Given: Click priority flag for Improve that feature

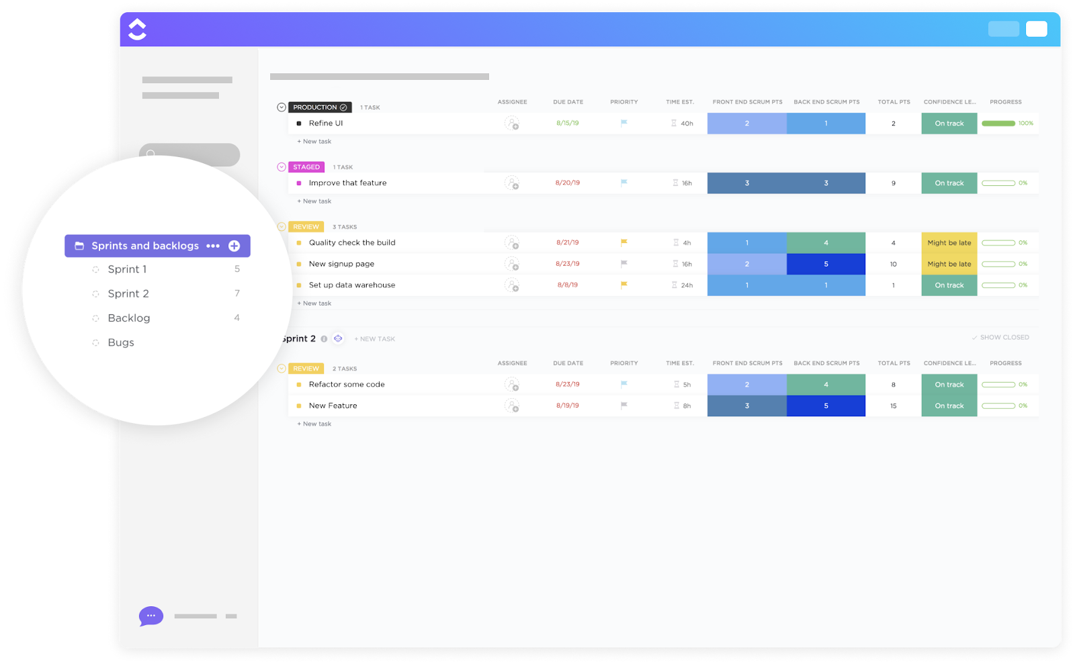Looking at the screenshot, I should (624, 183).
